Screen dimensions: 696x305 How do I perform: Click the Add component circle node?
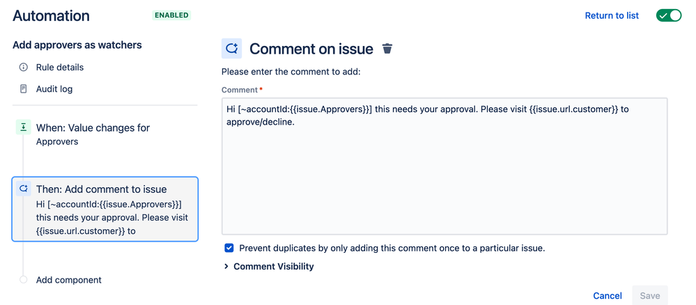tap(24, 280)
